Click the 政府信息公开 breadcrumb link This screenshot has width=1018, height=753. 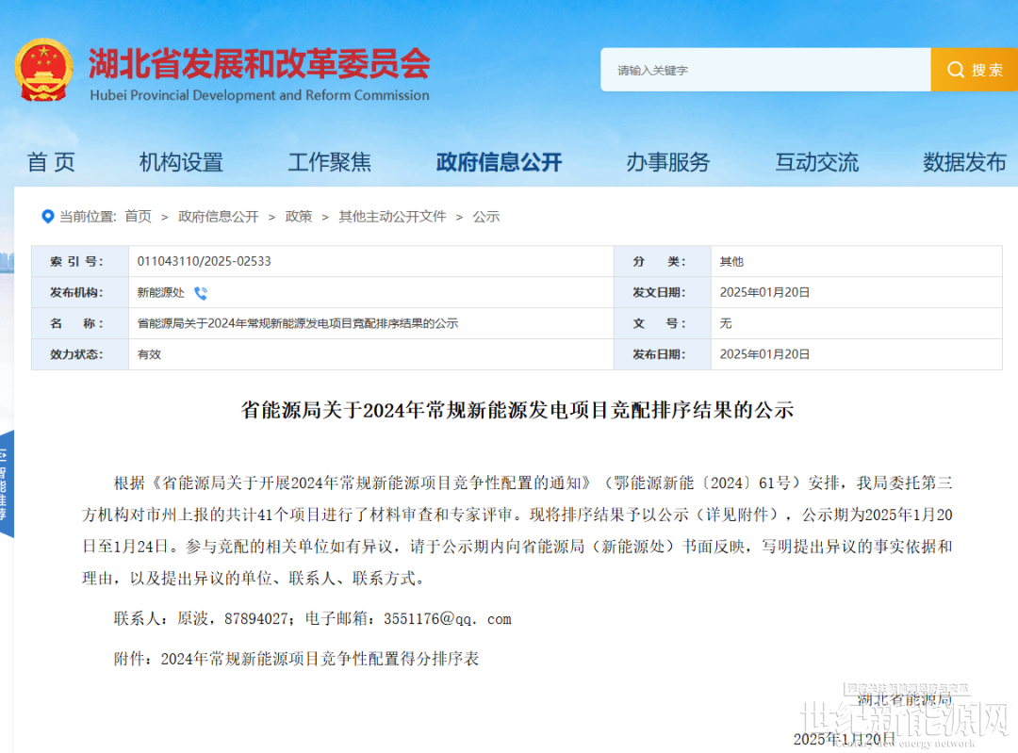(x=218, y=216)
